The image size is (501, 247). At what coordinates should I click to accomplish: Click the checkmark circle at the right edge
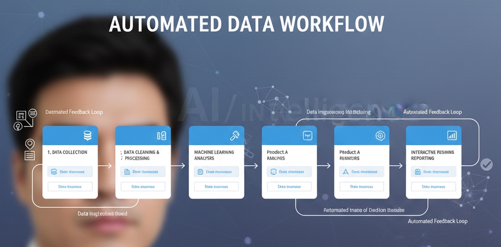click(x=486, y=165)
